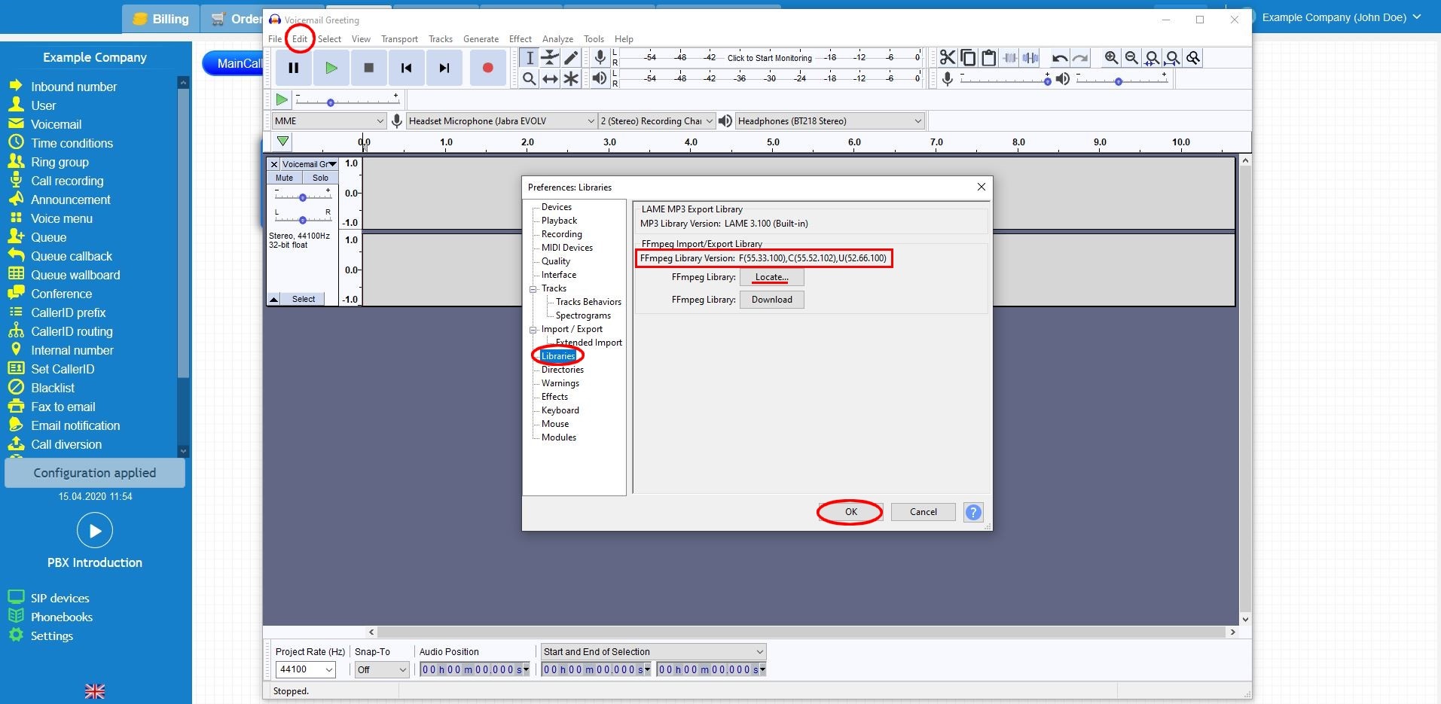Viewport: 1441px width, 704px height.
Task: Play the PBX Introduction video
Action: click(95, 531)
